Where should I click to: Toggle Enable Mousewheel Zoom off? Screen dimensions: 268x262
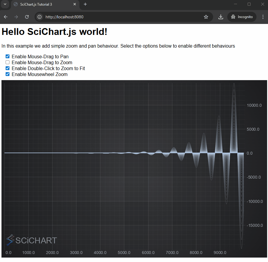tap(7, 74)
